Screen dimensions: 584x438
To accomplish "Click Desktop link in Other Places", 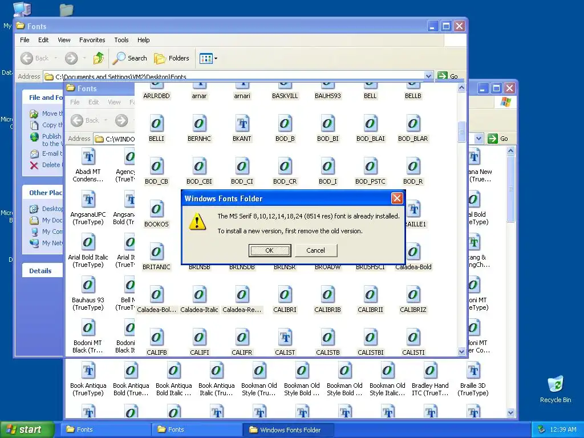I will (47, 209).
